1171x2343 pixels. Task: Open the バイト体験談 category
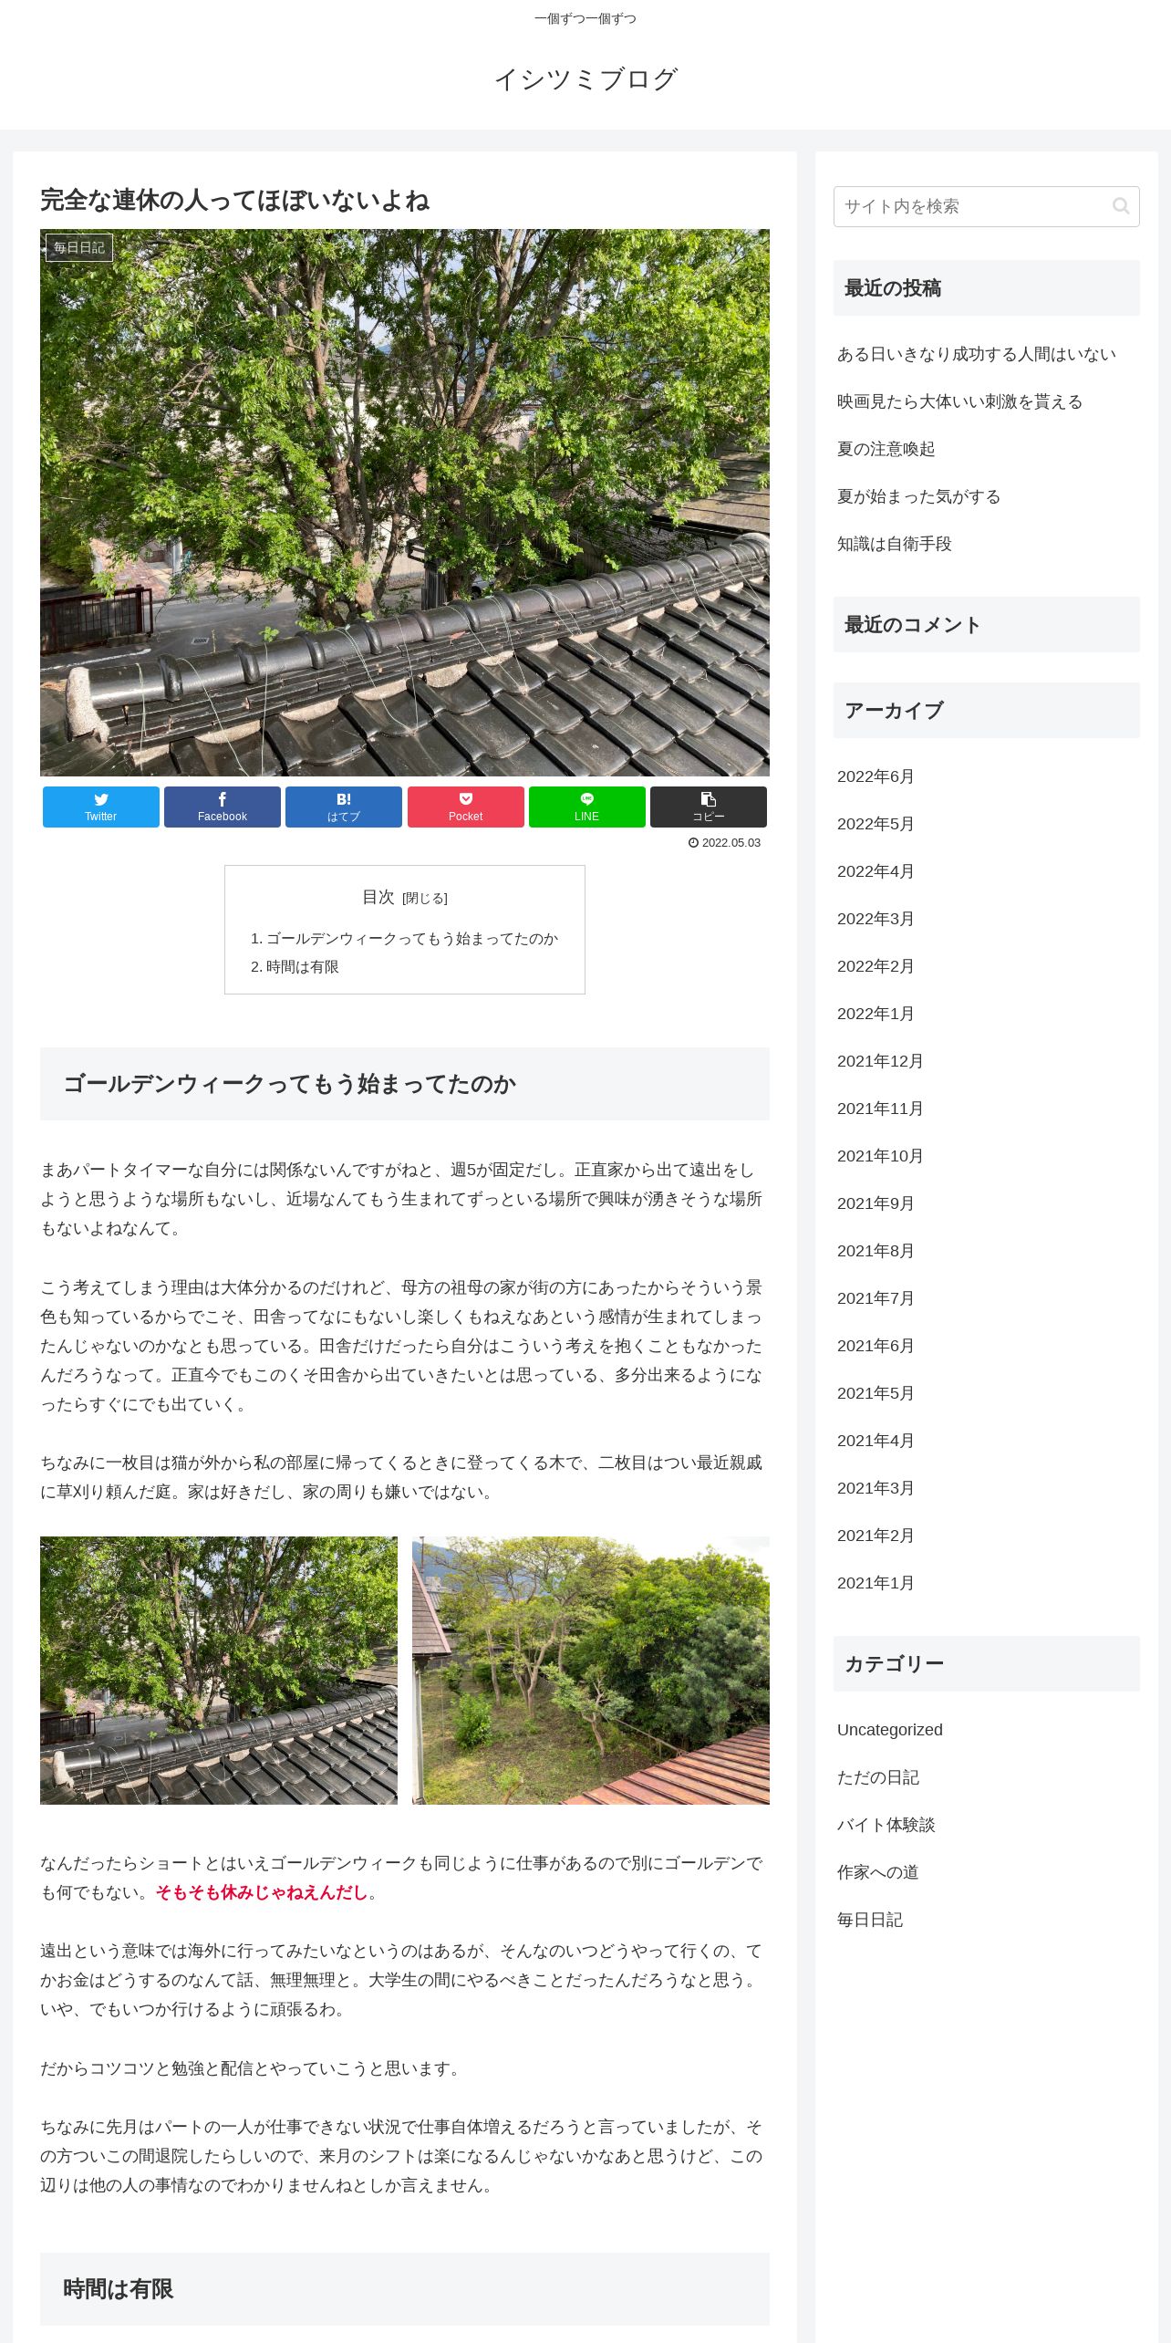tap(886, 1825)
